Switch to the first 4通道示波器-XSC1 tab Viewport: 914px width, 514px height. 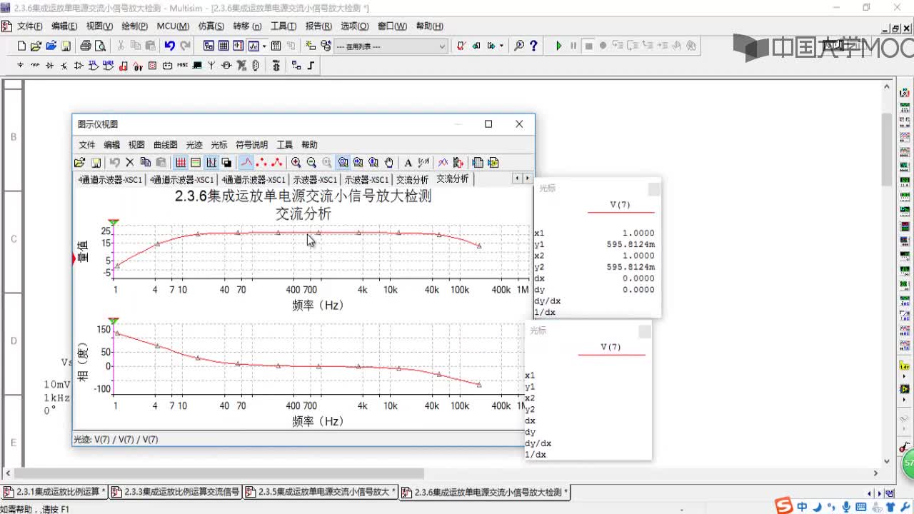[110, 180]
